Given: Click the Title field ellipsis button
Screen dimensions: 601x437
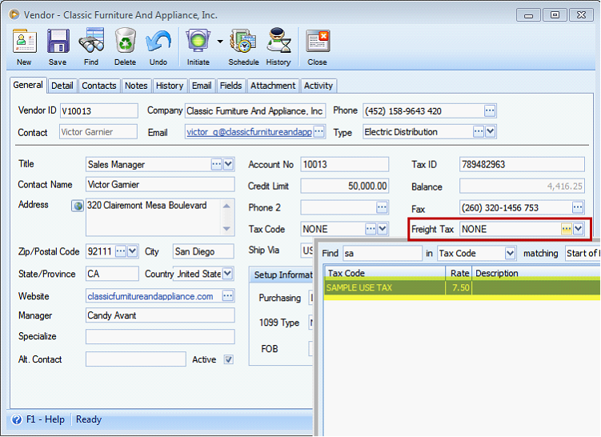Looking at the screenshot, I should tap(217, 164).
